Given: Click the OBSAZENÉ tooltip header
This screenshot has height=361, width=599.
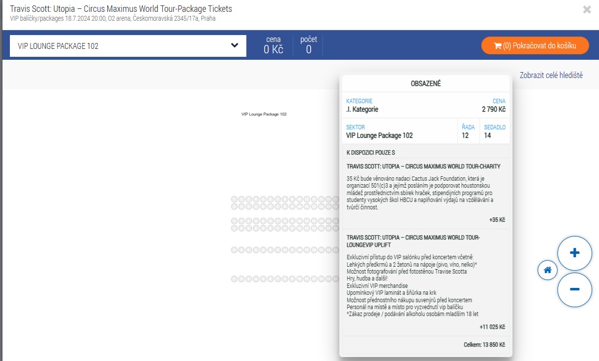Looking at the screenshot, I should (425, 83).
